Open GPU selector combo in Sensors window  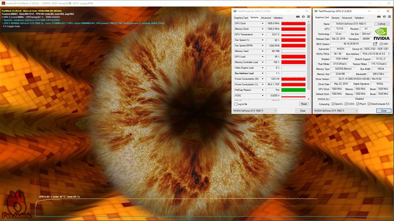tap(255, 110)
